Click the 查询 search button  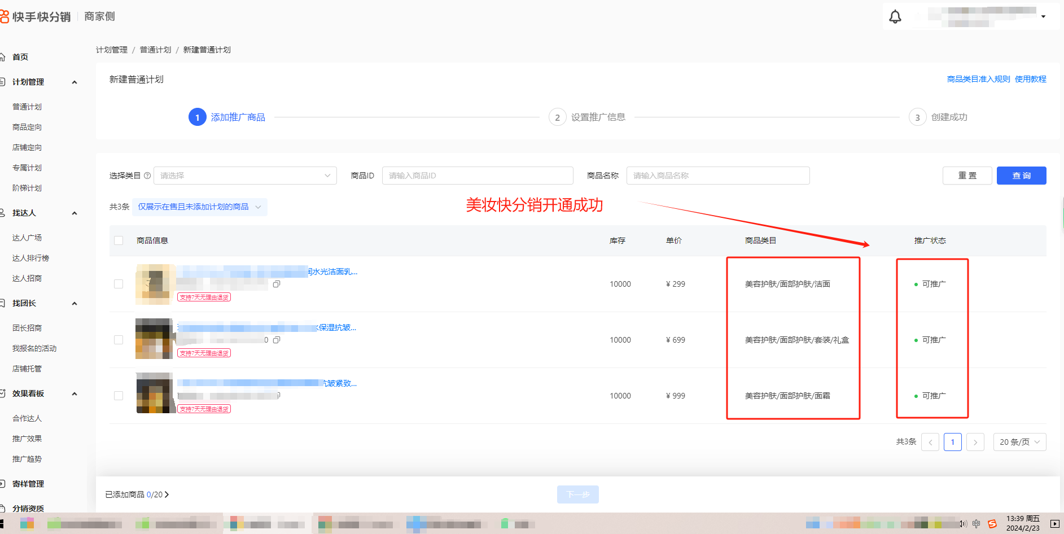click(x=1022, y=176)
